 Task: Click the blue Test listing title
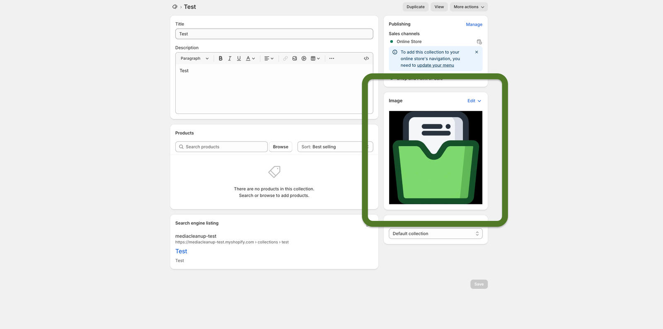pyautogui.click(x=181, y=252)
